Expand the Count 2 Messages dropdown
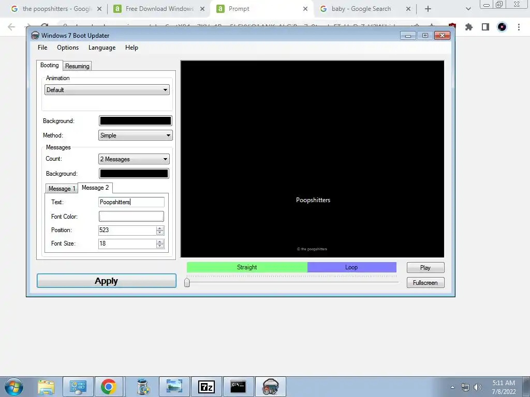This screenshot has width=530, height=397. pos(134,159)
